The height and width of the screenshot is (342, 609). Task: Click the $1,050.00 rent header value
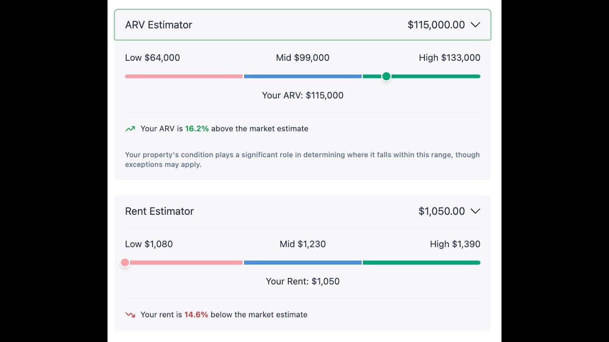pos(442,211)
